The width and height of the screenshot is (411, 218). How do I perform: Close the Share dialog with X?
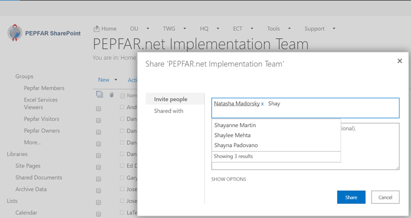[x=400, y=61]
